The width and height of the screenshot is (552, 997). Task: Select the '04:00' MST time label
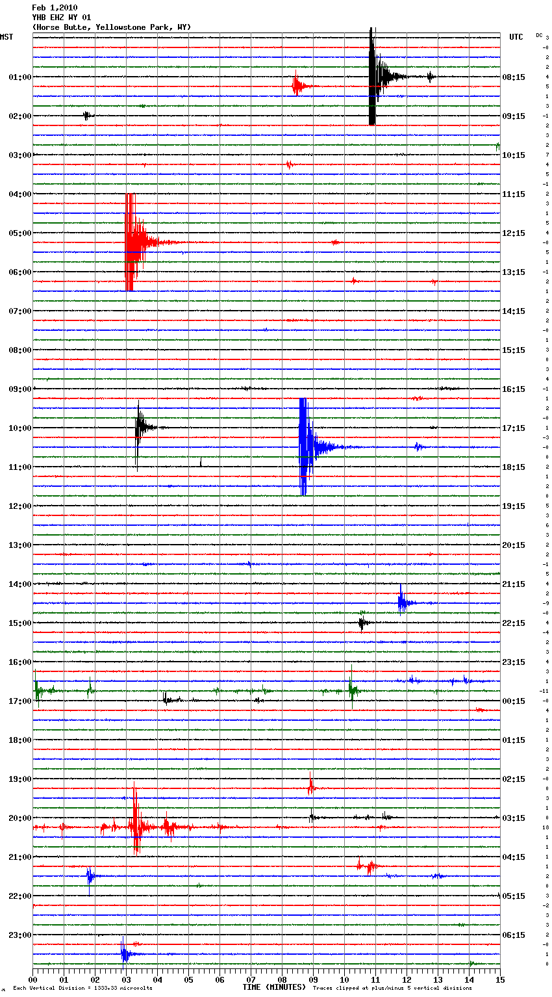point(20,194)
